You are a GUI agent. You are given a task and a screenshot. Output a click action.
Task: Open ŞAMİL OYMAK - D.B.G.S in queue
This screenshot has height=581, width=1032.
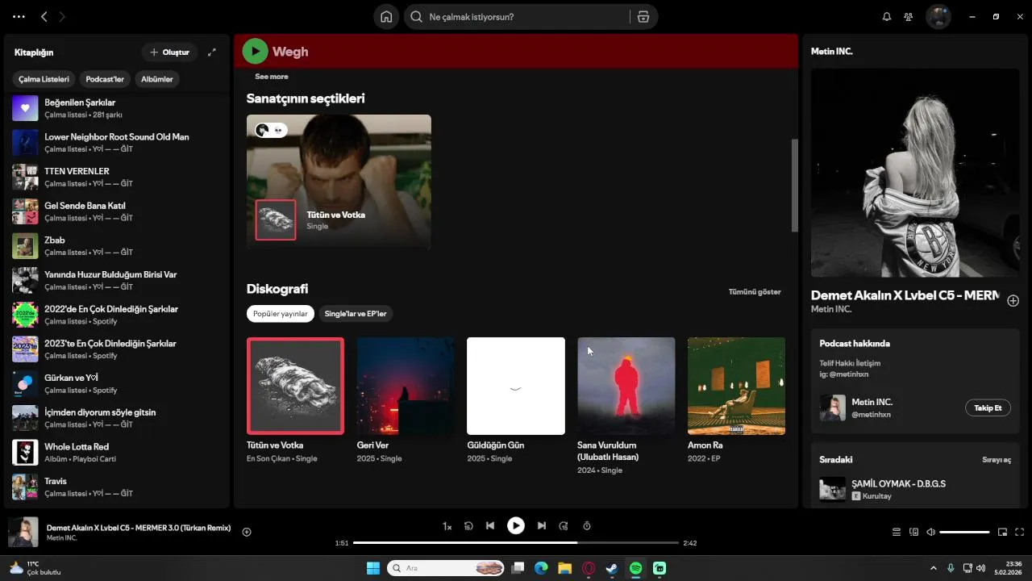(x=914, y=489)
